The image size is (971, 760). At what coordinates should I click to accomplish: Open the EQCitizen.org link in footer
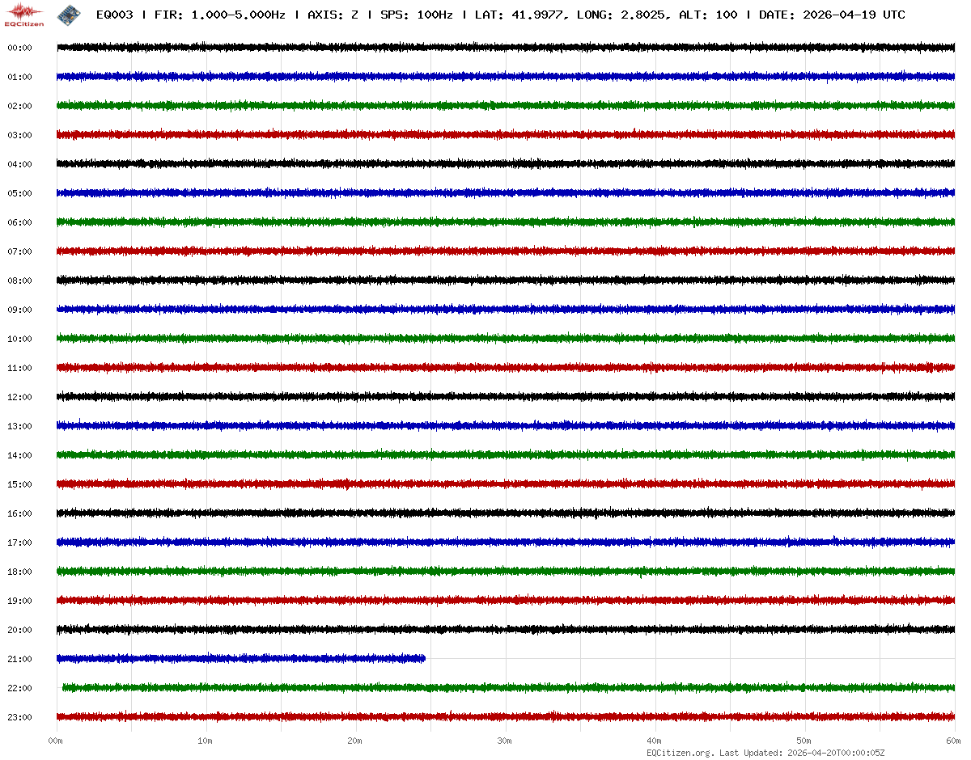[680, 753]
